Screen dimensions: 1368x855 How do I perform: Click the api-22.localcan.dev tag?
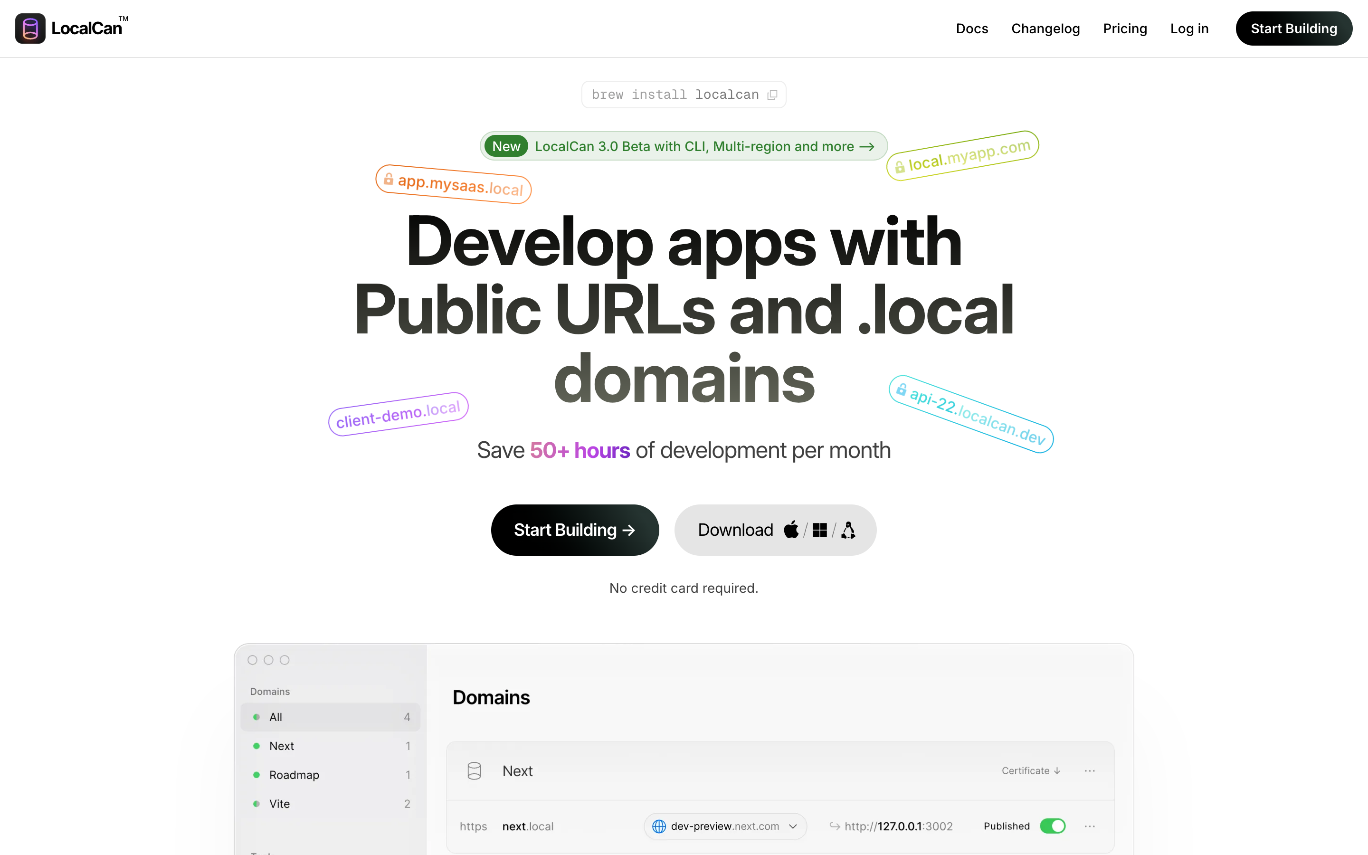tap(971, 414)
